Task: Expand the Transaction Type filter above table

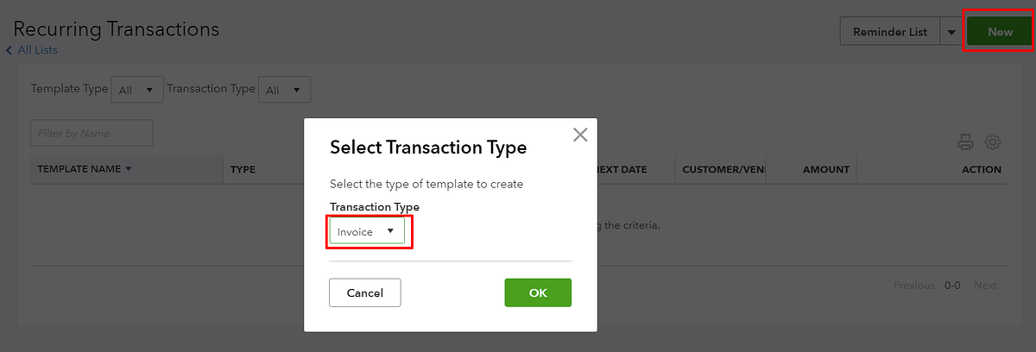Action: (x=285, y=89)
